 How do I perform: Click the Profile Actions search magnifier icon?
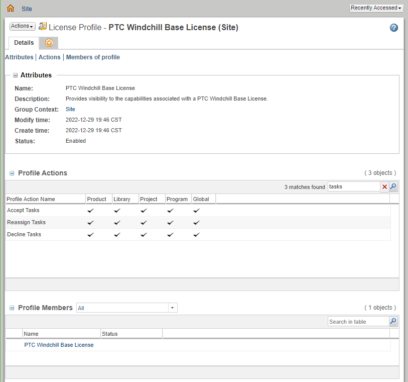pos(393,187)
